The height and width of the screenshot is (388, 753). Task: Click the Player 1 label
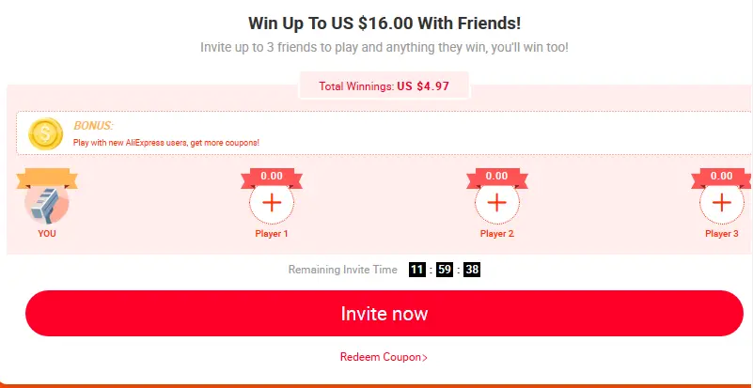pyautogui.click(x=272, y=234)
